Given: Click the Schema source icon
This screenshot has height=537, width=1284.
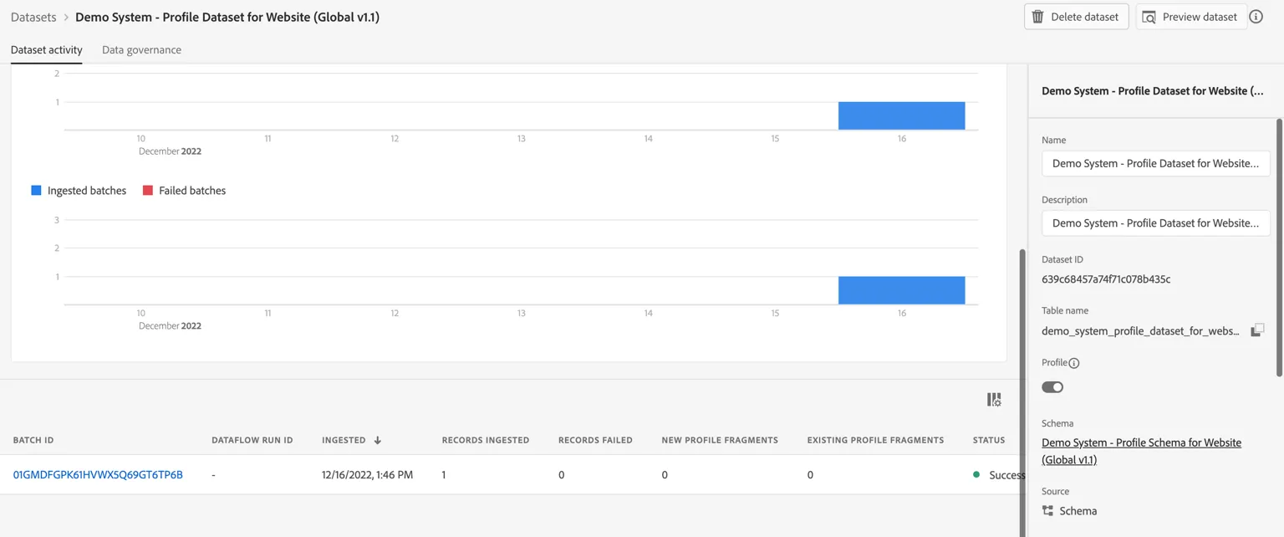Looking at the screenshot, I should click(1047, 510).
